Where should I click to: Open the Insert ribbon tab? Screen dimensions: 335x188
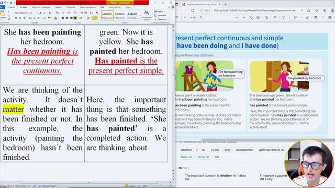[x=24, y=7]
